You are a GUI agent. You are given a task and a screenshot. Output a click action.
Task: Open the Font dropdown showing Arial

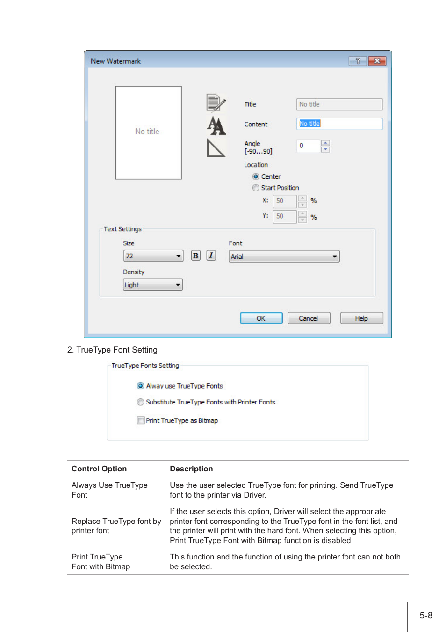pyautogui.click(x=284, y=257)
